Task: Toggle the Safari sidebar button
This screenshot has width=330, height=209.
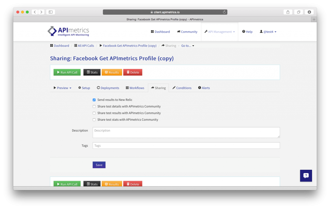Action: pos(51,12)
